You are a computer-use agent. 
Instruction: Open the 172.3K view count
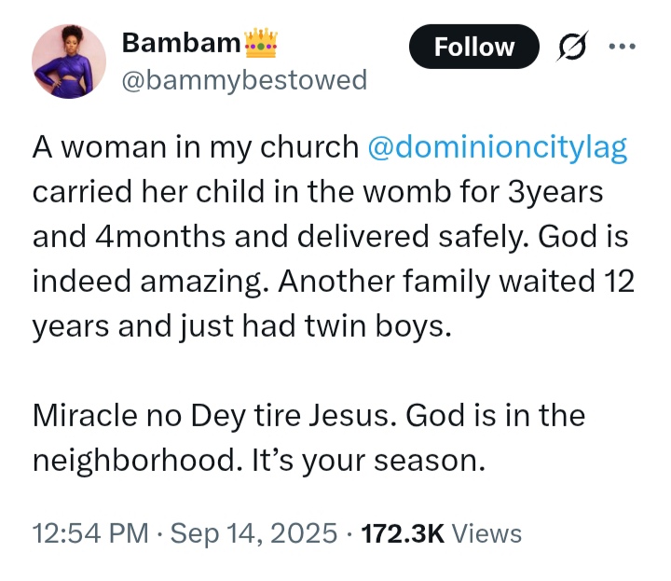[x=402, y=533]
